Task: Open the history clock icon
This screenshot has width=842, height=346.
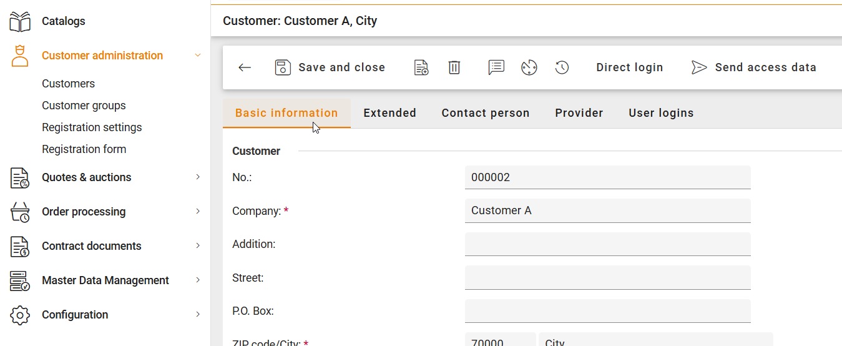Action: (x=562, y=67)
